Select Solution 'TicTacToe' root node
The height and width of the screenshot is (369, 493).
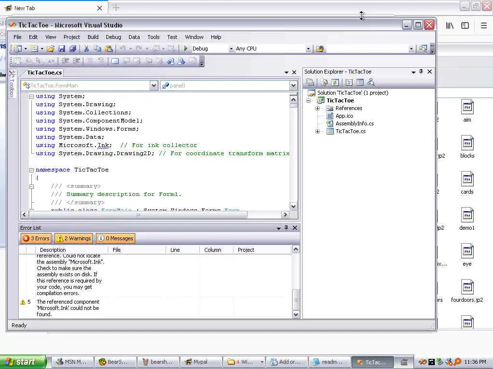coord(352,93)
